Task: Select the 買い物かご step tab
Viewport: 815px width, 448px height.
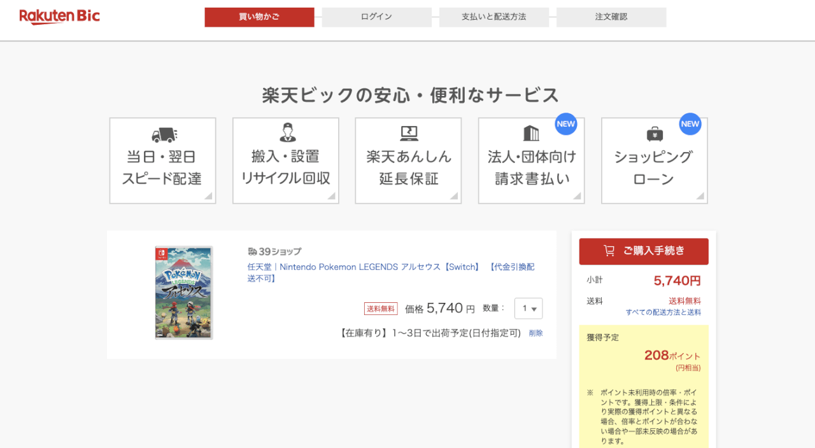Action: 259,17
